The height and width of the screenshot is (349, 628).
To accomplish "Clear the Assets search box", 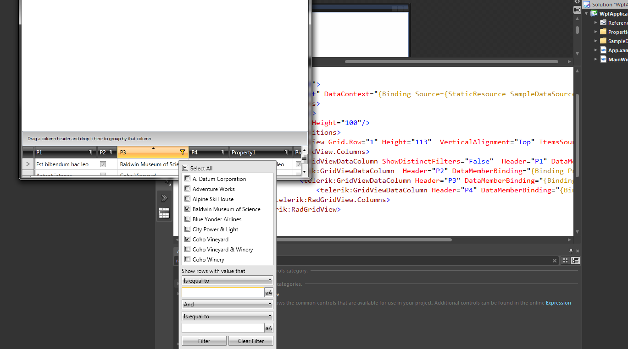I will (x=555, y=261).
